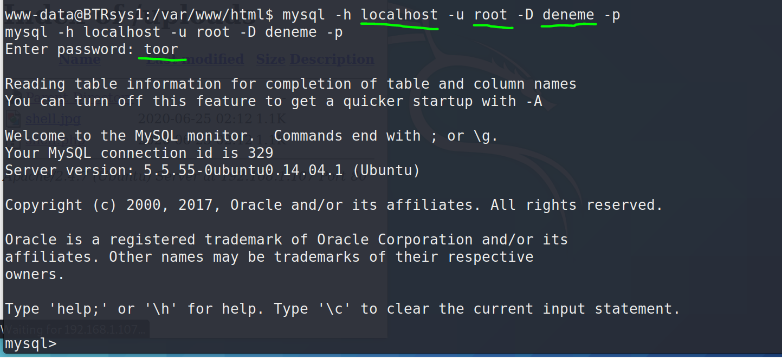Click the green-underlined word localhost
Screen dimensions: 782x358
tap(399, 15)
